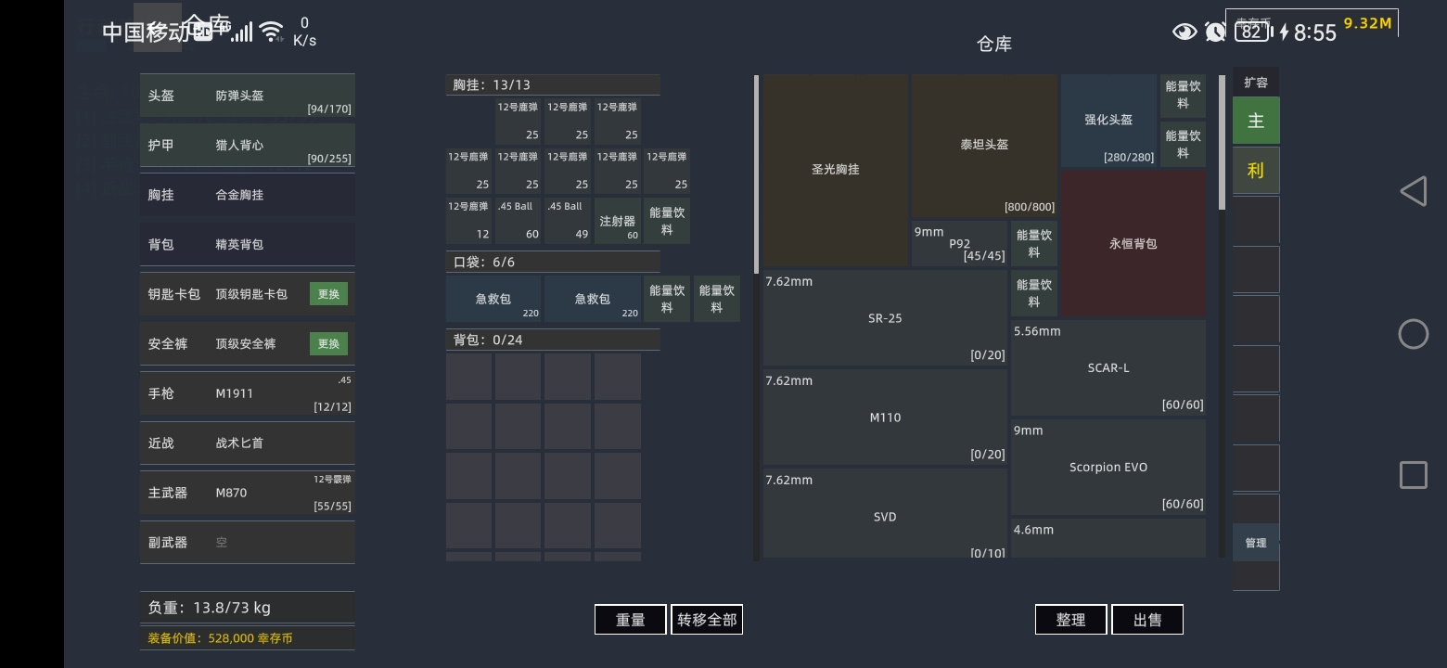1447x668 pixels.
Task: Tap the eye icon in status bar
Action: pos(1184,32)
